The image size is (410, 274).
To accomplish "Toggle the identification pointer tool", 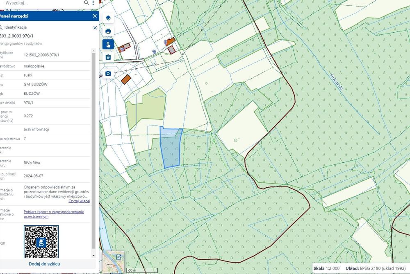I will 108,44.
